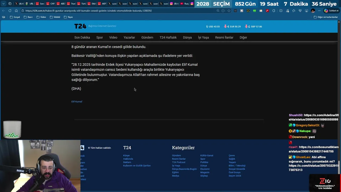This screenshot has width=341, height=192.
Task: Switch to the URL browser tab
Action: (x=30, y=4)
